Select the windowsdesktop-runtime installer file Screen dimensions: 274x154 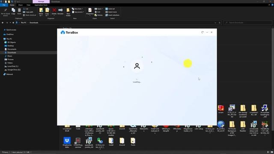254,128
